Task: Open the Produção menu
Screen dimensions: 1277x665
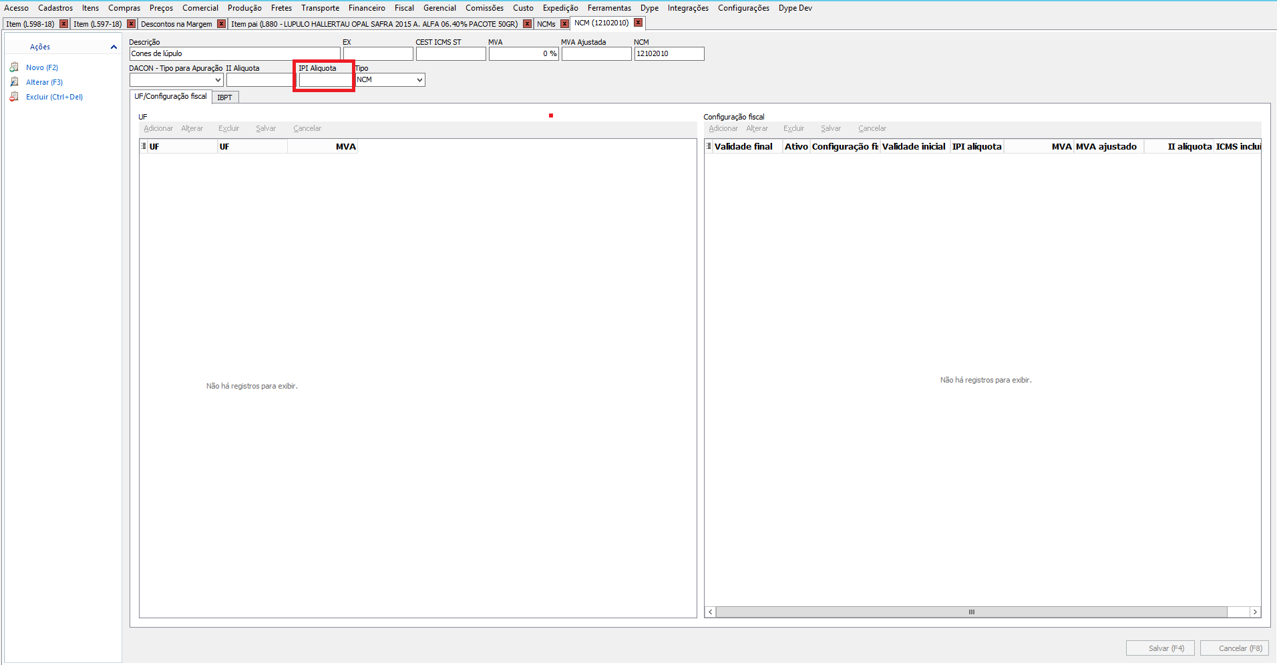Action: tap(244, 8)
